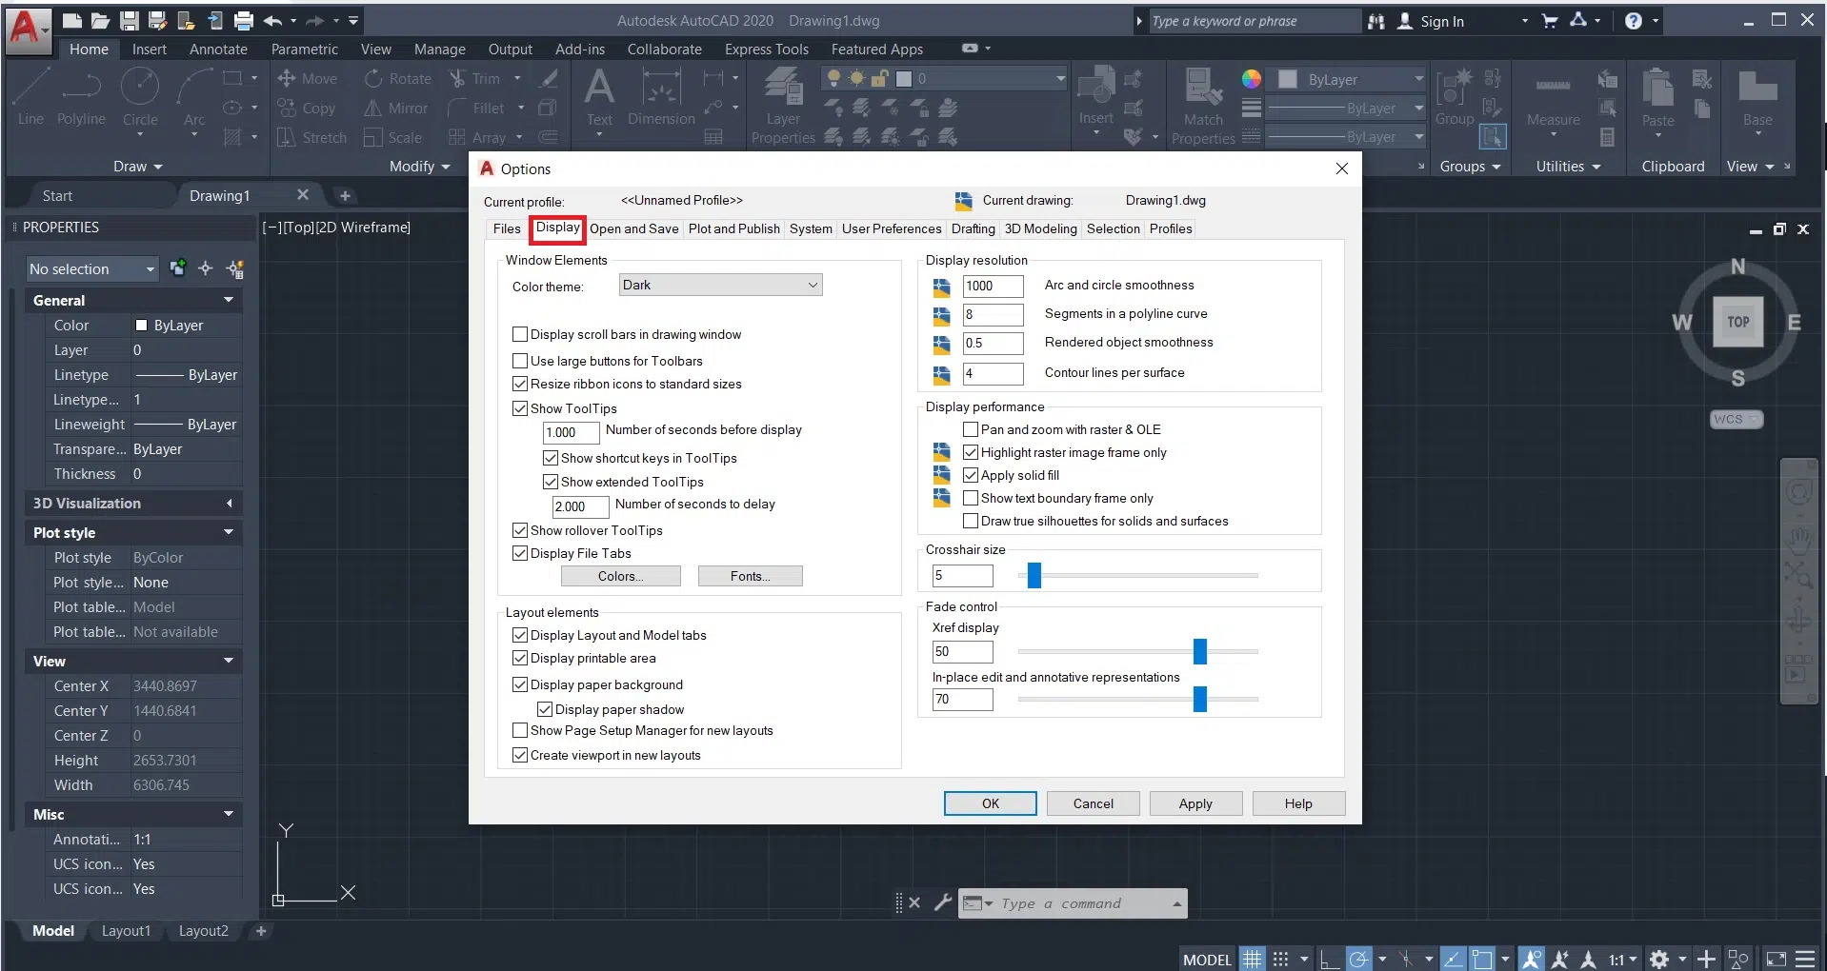Click the Crosshair size slider handle
Image resolution: width=1827 pixels, height=971 pixels.
[1034, 575]
